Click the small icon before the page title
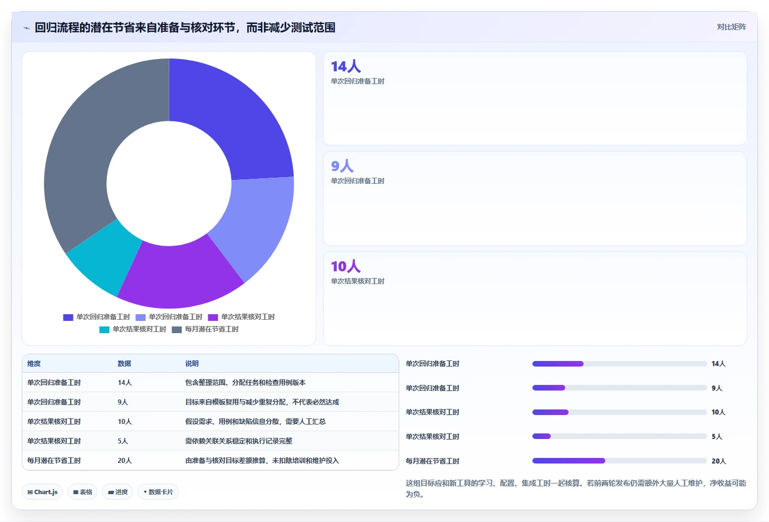 [26, 28]
